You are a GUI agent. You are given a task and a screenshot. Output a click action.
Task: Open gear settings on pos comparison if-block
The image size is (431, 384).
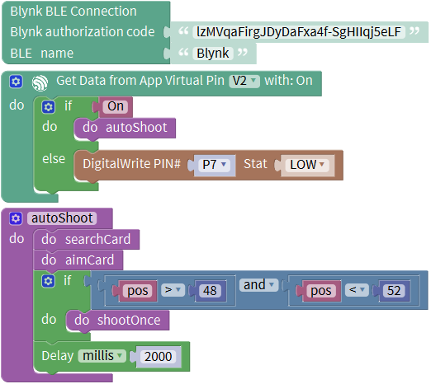pyautogui.click(x=49, y=281)
